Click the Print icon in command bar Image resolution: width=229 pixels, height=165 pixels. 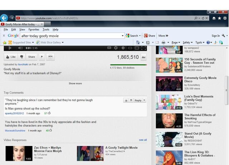(164, 43)
